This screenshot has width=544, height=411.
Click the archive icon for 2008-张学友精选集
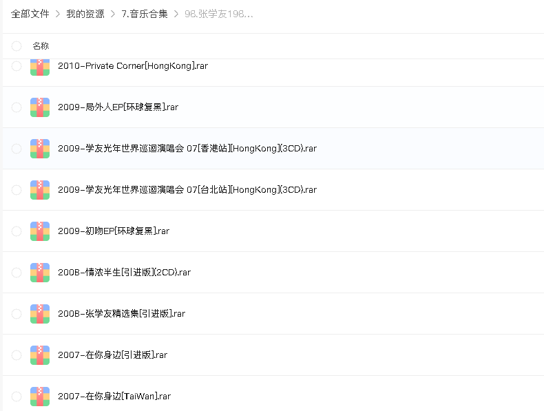pyautogui.click(x=40, y=313)
